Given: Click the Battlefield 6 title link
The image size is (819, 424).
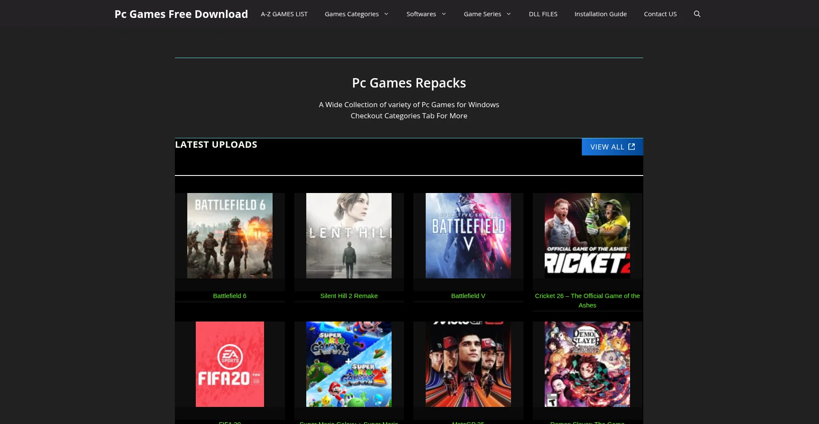Looking at the screenshot, I should 229,296.
